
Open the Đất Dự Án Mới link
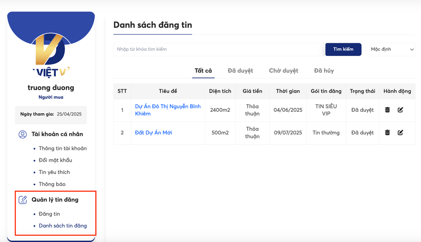(x=153, y=133)
